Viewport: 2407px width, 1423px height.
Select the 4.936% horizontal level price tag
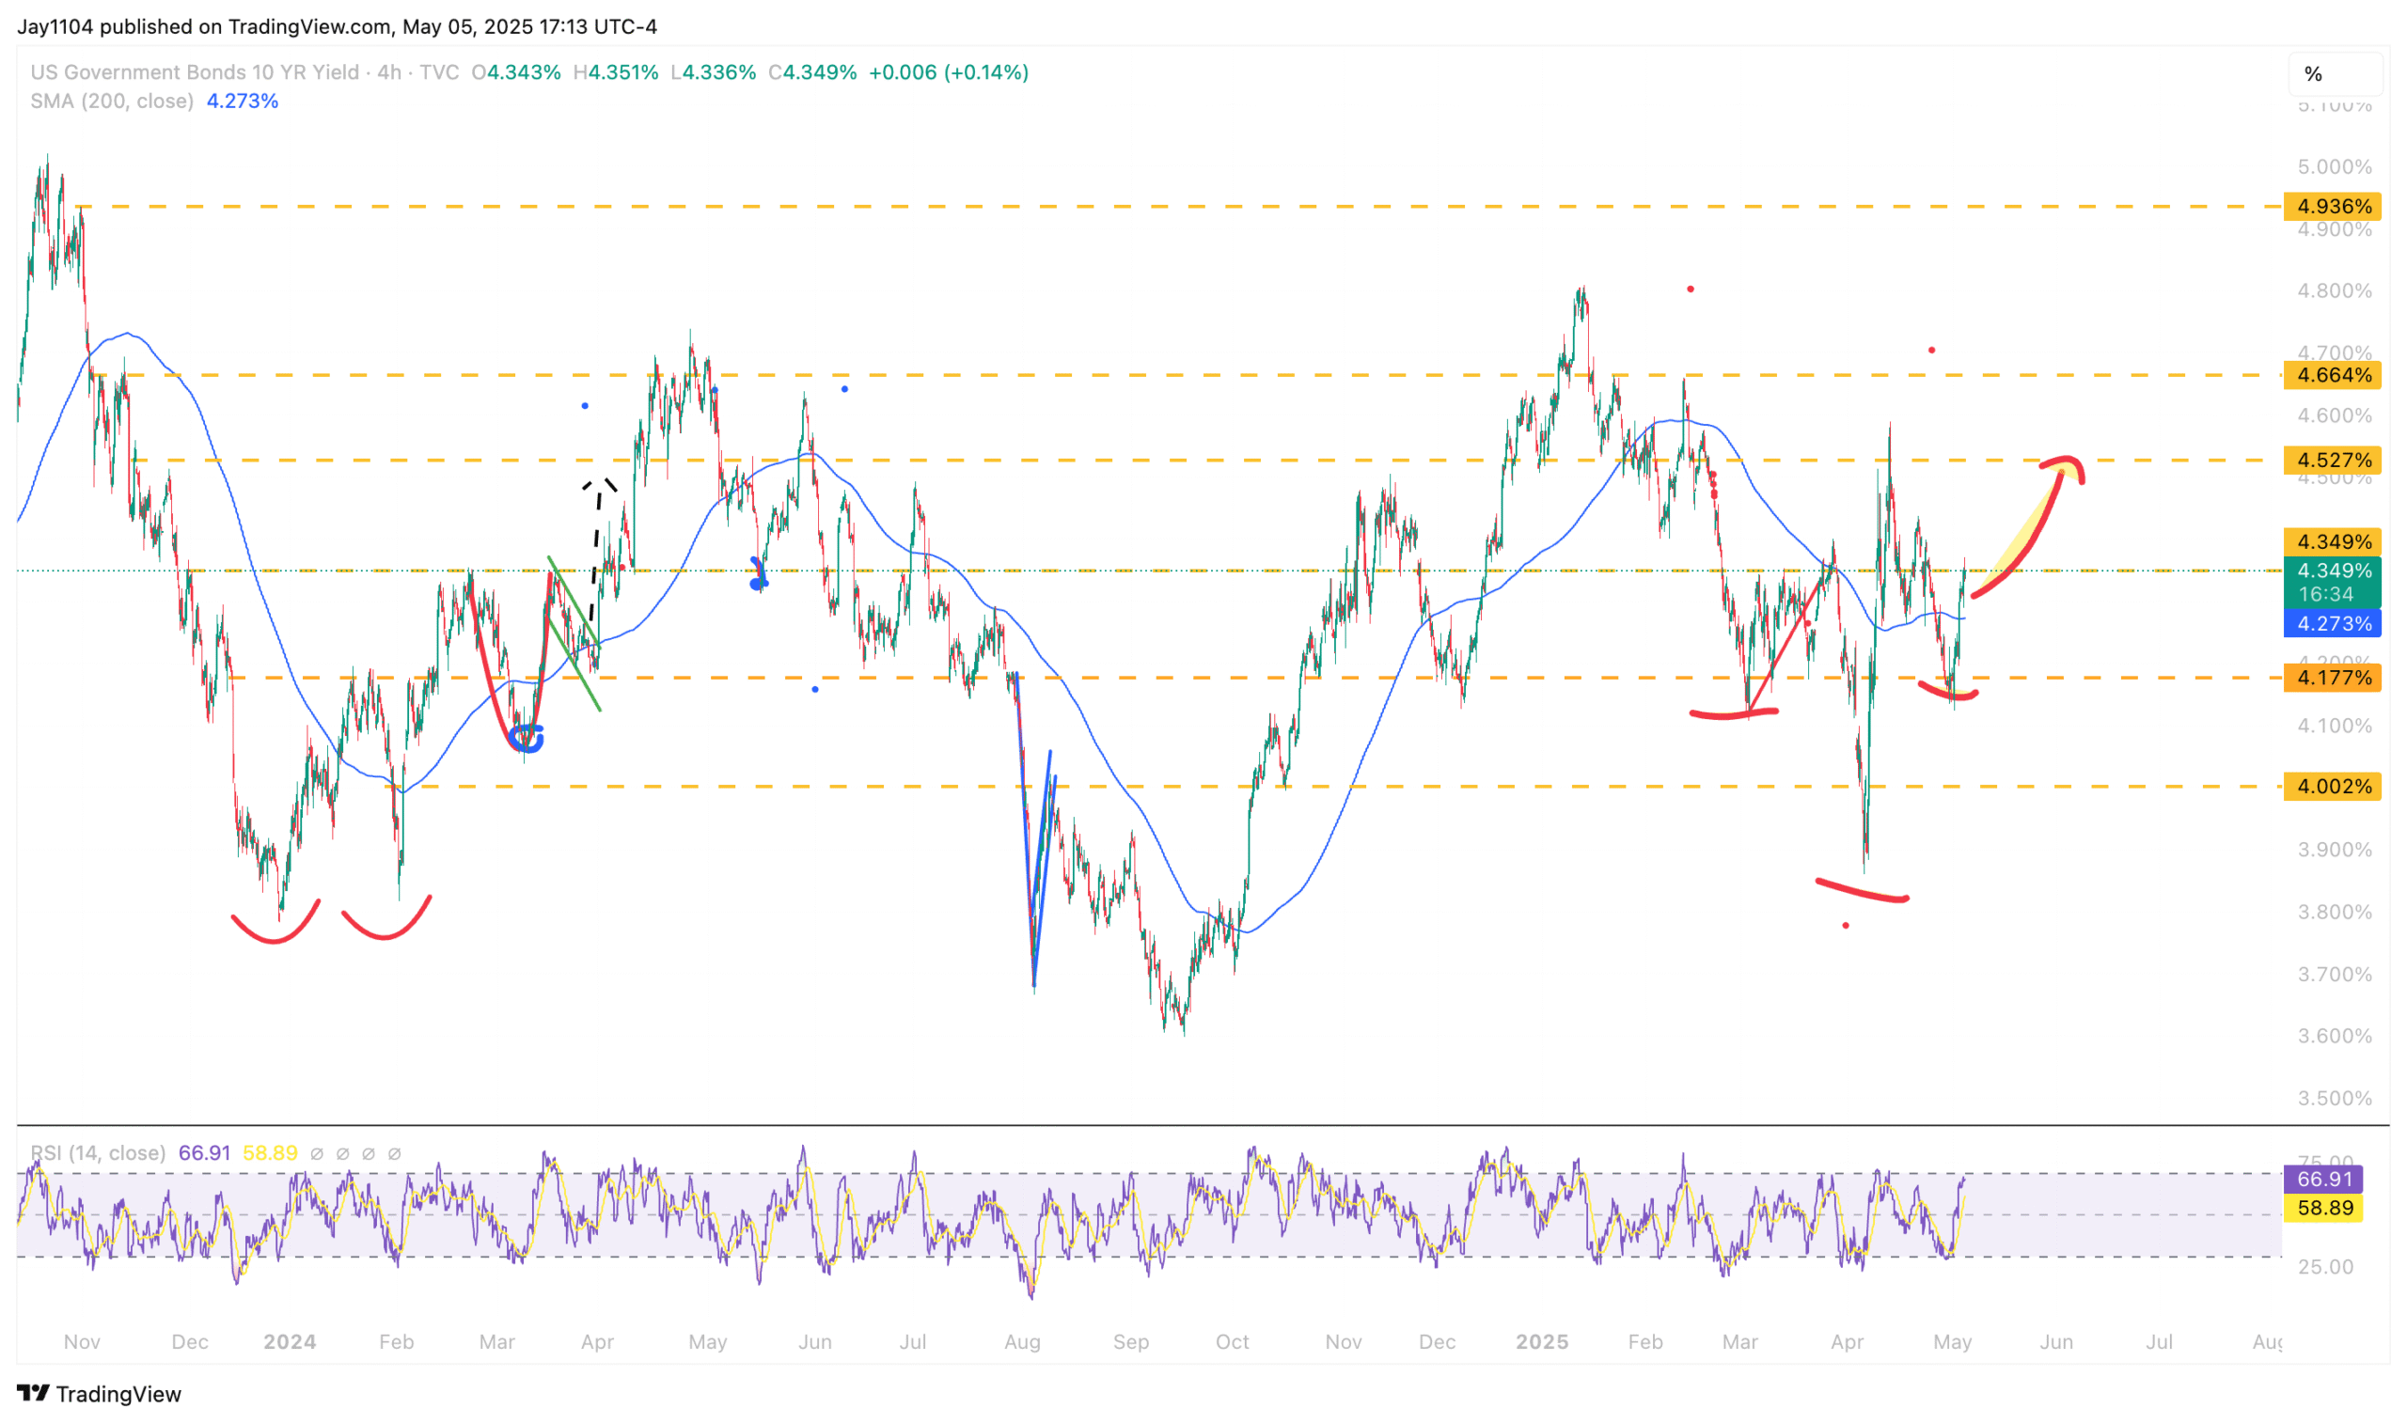pos(2332,206)
